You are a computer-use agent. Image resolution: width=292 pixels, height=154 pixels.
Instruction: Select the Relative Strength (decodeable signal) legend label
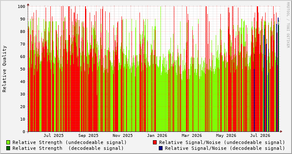(x=68, y=148)
